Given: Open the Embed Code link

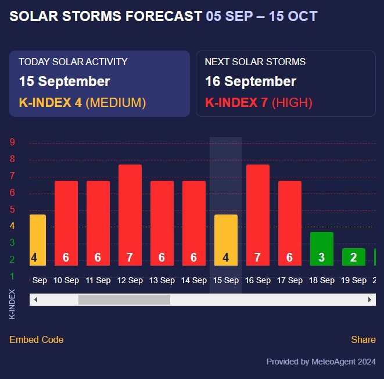Looking at the screenshot, I should (x=37, y=339).
